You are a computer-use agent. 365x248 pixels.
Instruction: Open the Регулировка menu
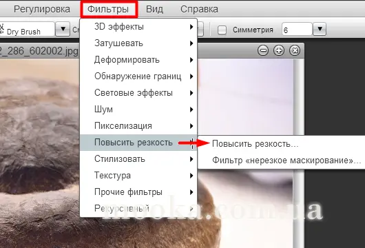click(42, 10)
